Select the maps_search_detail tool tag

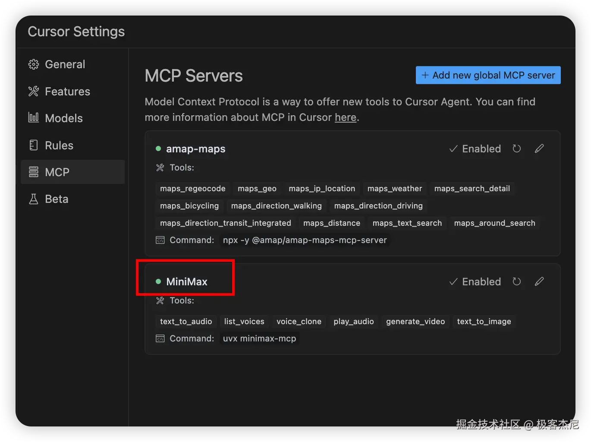point(472,189)
